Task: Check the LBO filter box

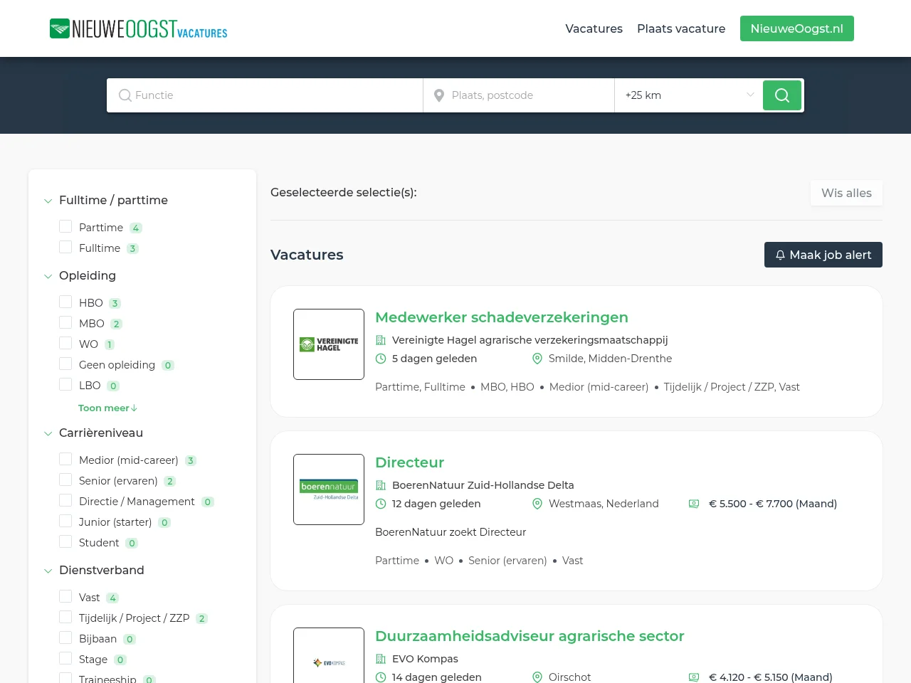Action: [65, 384]
